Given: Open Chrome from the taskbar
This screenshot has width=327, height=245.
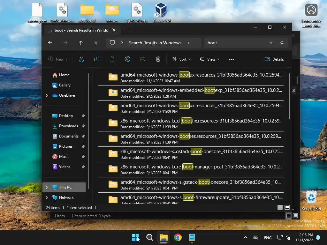Looking at the screenshot, I should (x=178, y=237).
